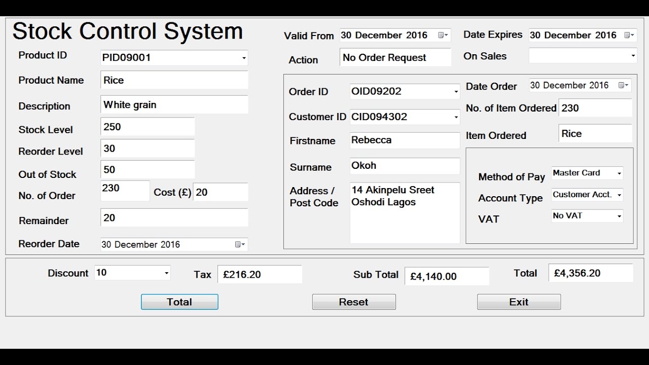Viewport: 649px width, 365px height.
Task: Click the Description field with White grain
Action: [x=174, y=104]
